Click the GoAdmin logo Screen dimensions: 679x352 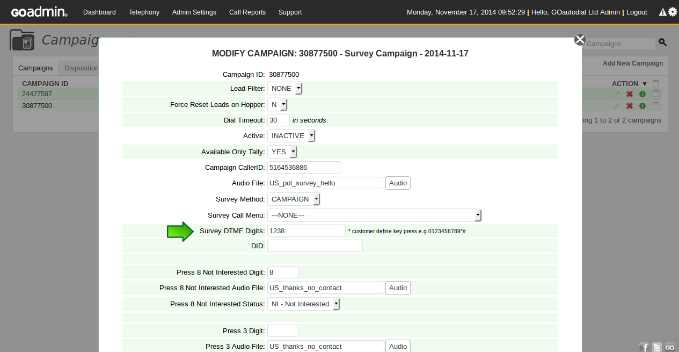pyautogui.click(x=39, y=12)
